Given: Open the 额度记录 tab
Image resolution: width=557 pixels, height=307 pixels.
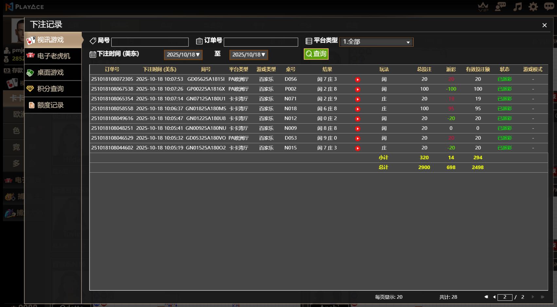Looking at the screenshot, I should coord(53,105).
